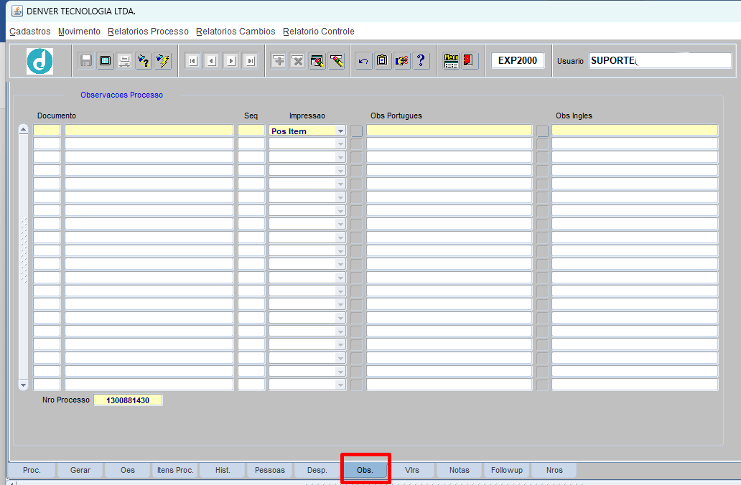Toggle the first-row box before Obs Ingles
This screenshot has width=741, height=485.
[543, 131]
